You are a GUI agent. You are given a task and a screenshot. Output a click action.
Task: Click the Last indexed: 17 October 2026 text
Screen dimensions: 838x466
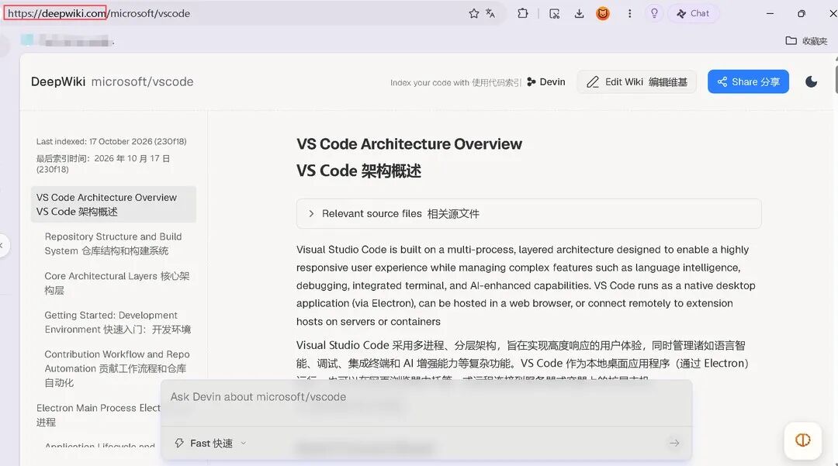point(111,141)
